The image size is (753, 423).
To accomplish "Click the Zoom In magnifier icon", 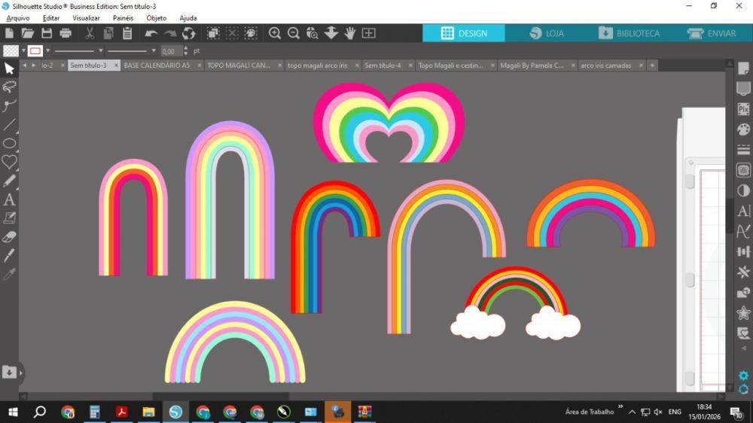I will pos(275,33).
